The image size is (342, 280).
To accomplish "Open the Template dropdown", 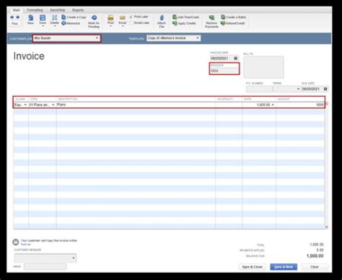I will [198, 38].
